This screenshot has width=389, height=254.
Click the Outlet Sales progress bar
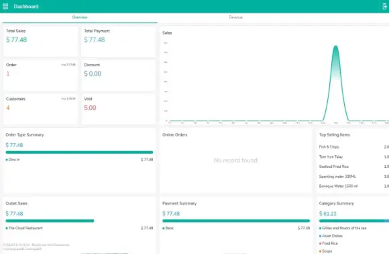point(50,221)
